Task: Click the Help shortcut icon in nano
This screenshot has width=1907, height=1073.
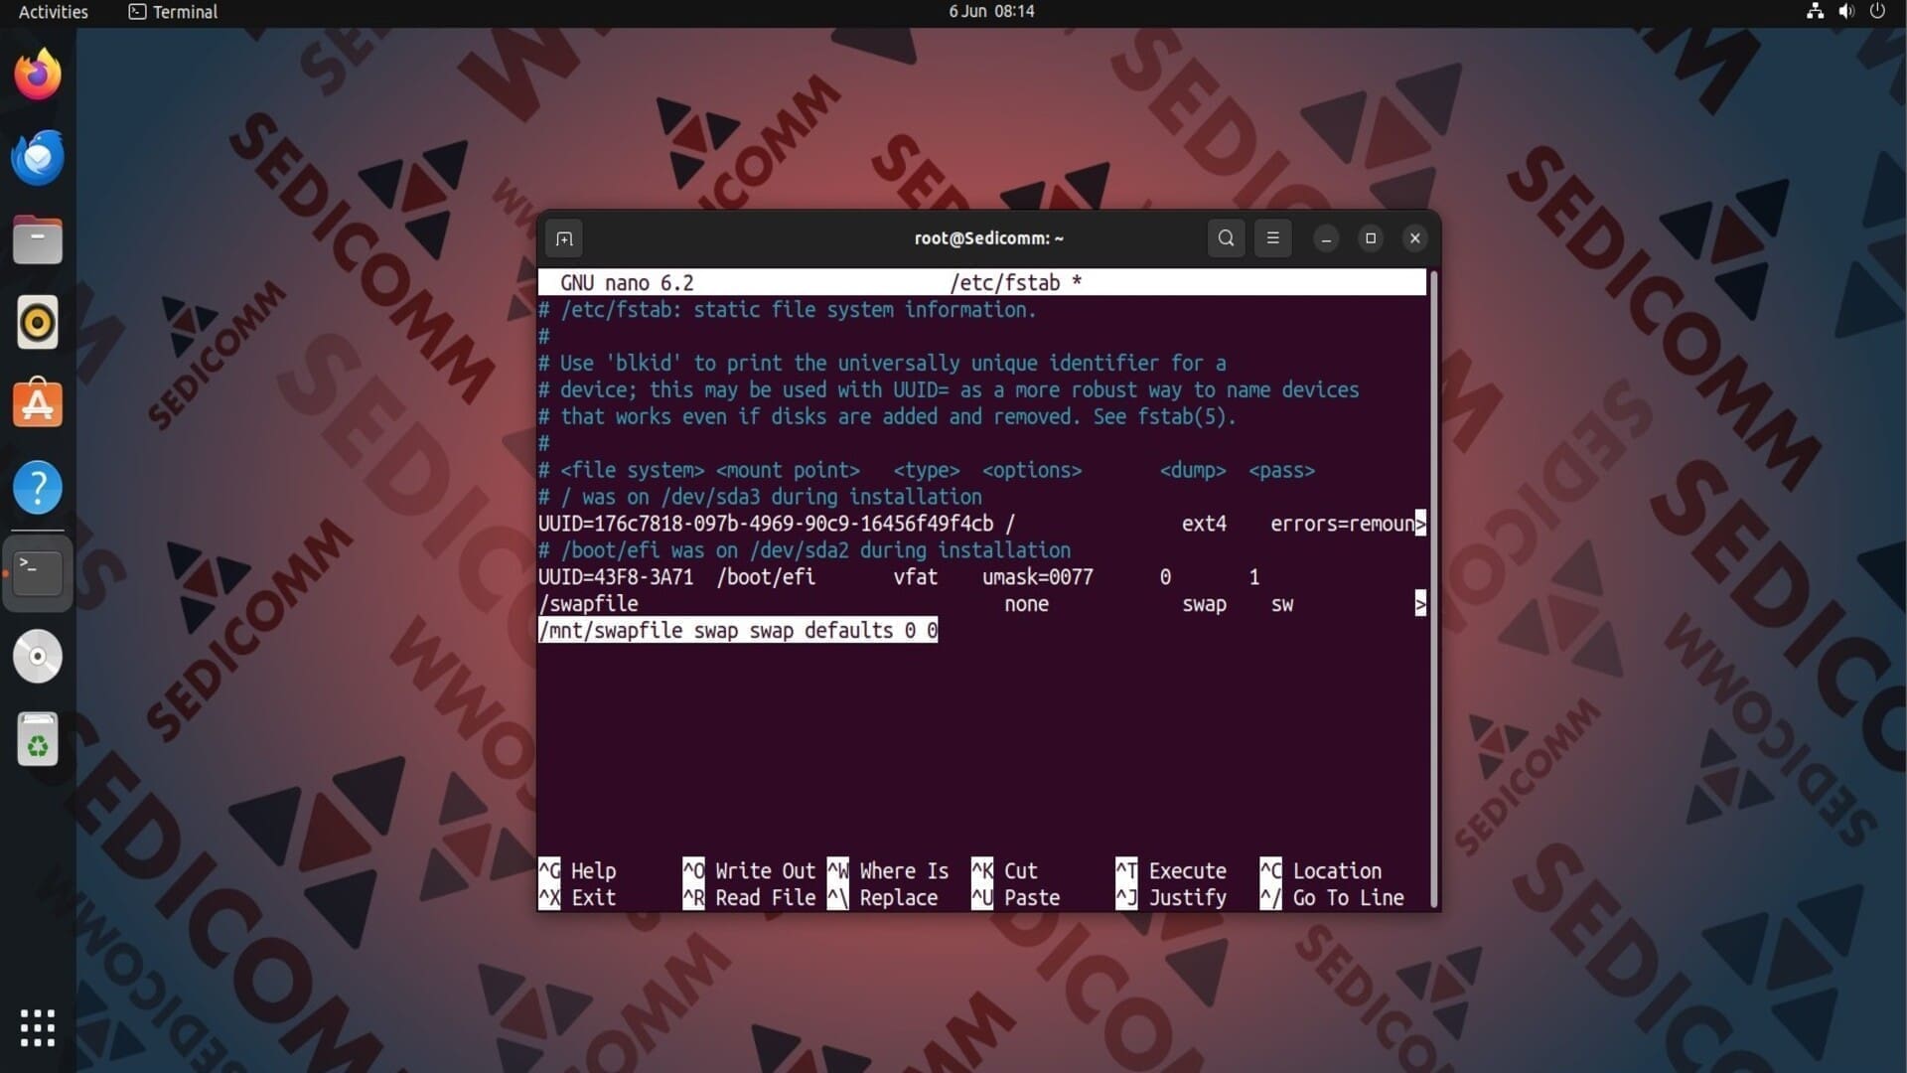Action: 547,870
